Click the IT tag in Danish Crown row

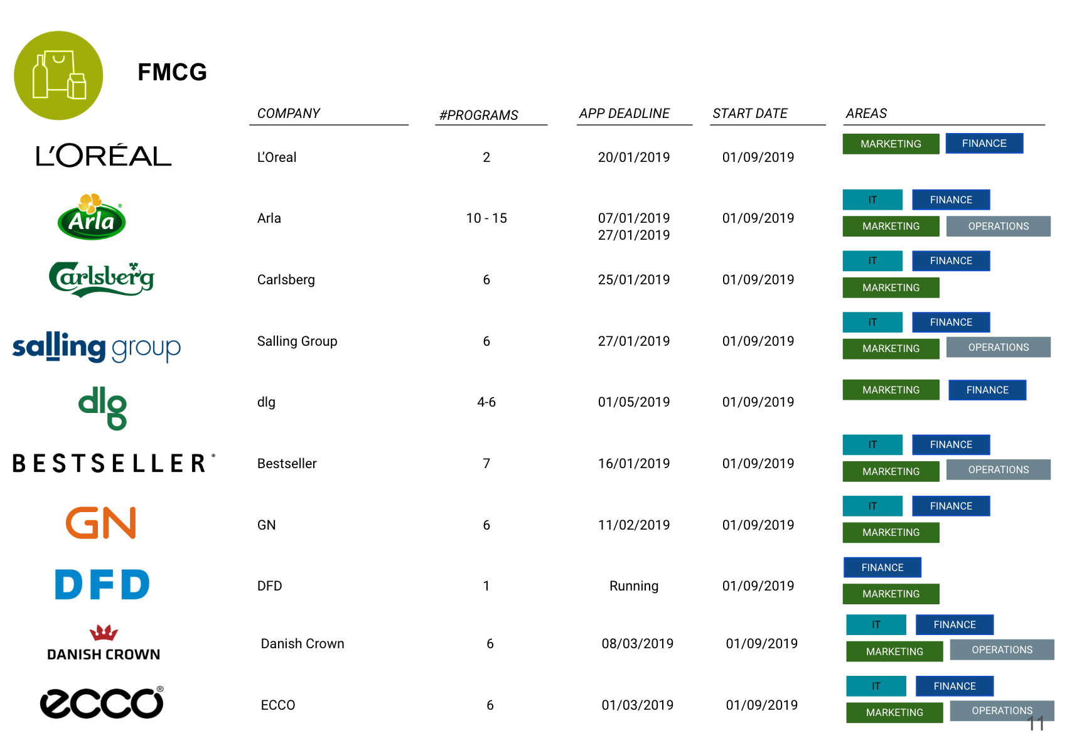[876, 624]
